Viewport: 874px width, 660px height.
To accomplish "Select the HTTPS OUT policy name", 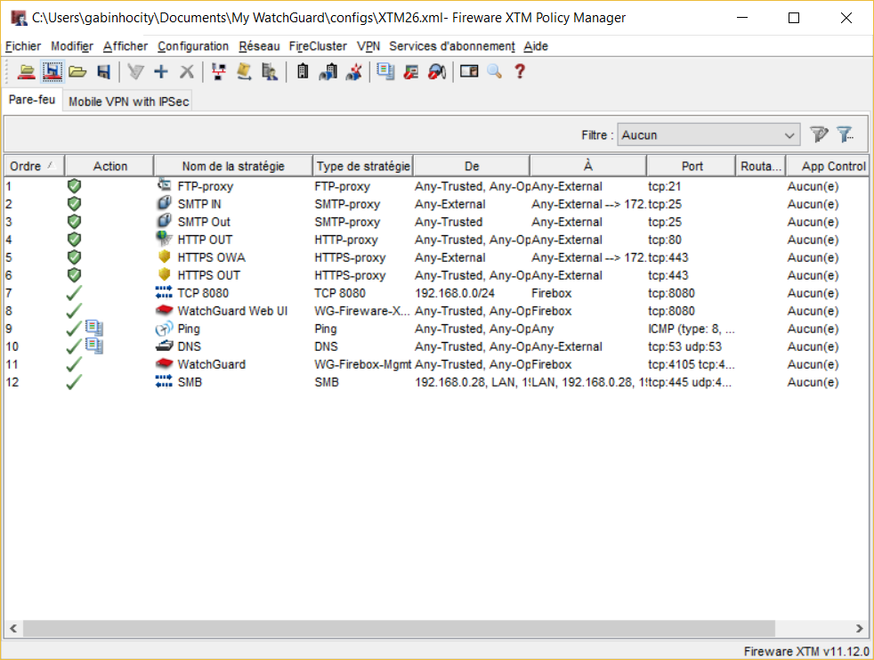I will pyautogui.click(x=208, y=275).
